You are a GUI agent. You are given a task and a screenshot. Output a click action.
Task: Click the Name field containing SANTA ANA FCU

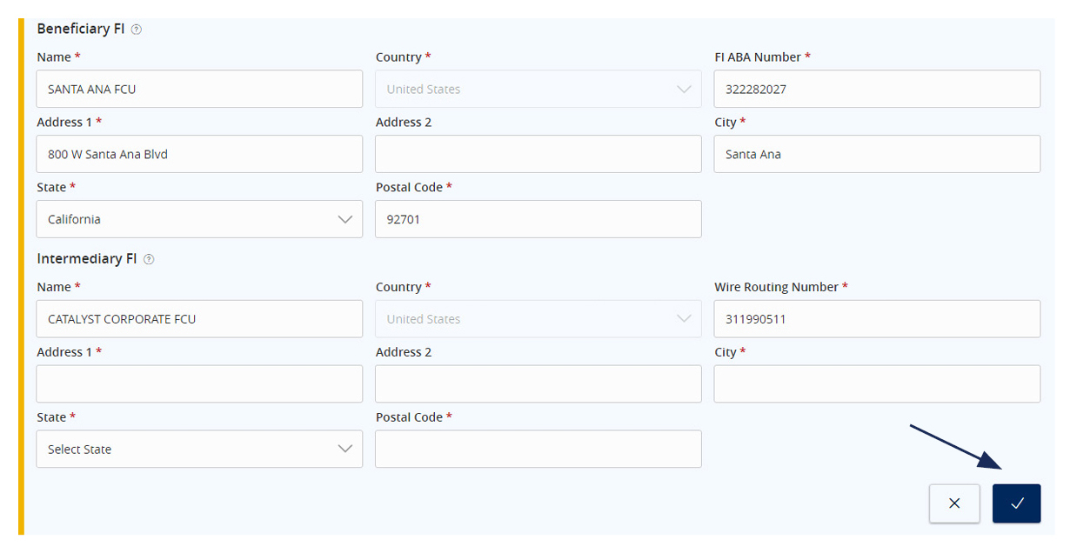[x=199, y=89]
